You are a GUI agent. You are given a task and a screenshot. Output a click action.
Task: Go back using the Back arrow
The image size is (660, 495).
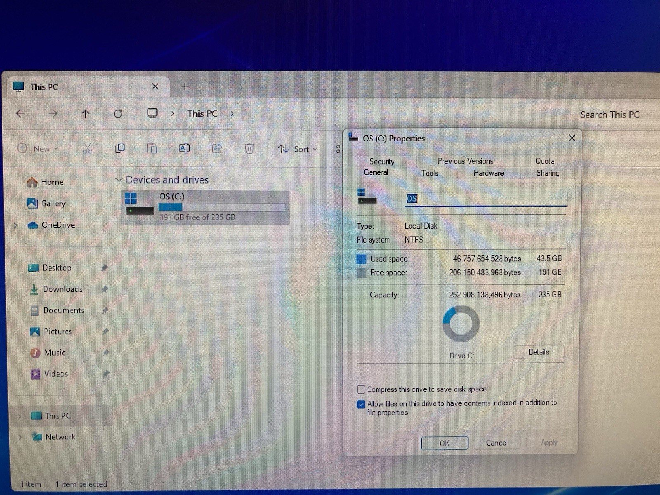click(20, 113)
